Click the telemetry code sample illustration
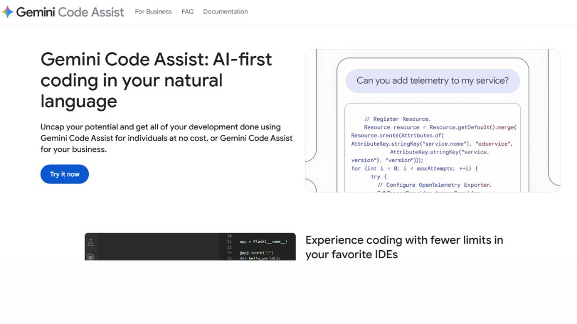The image size is (577, 324). click(433, 121)
